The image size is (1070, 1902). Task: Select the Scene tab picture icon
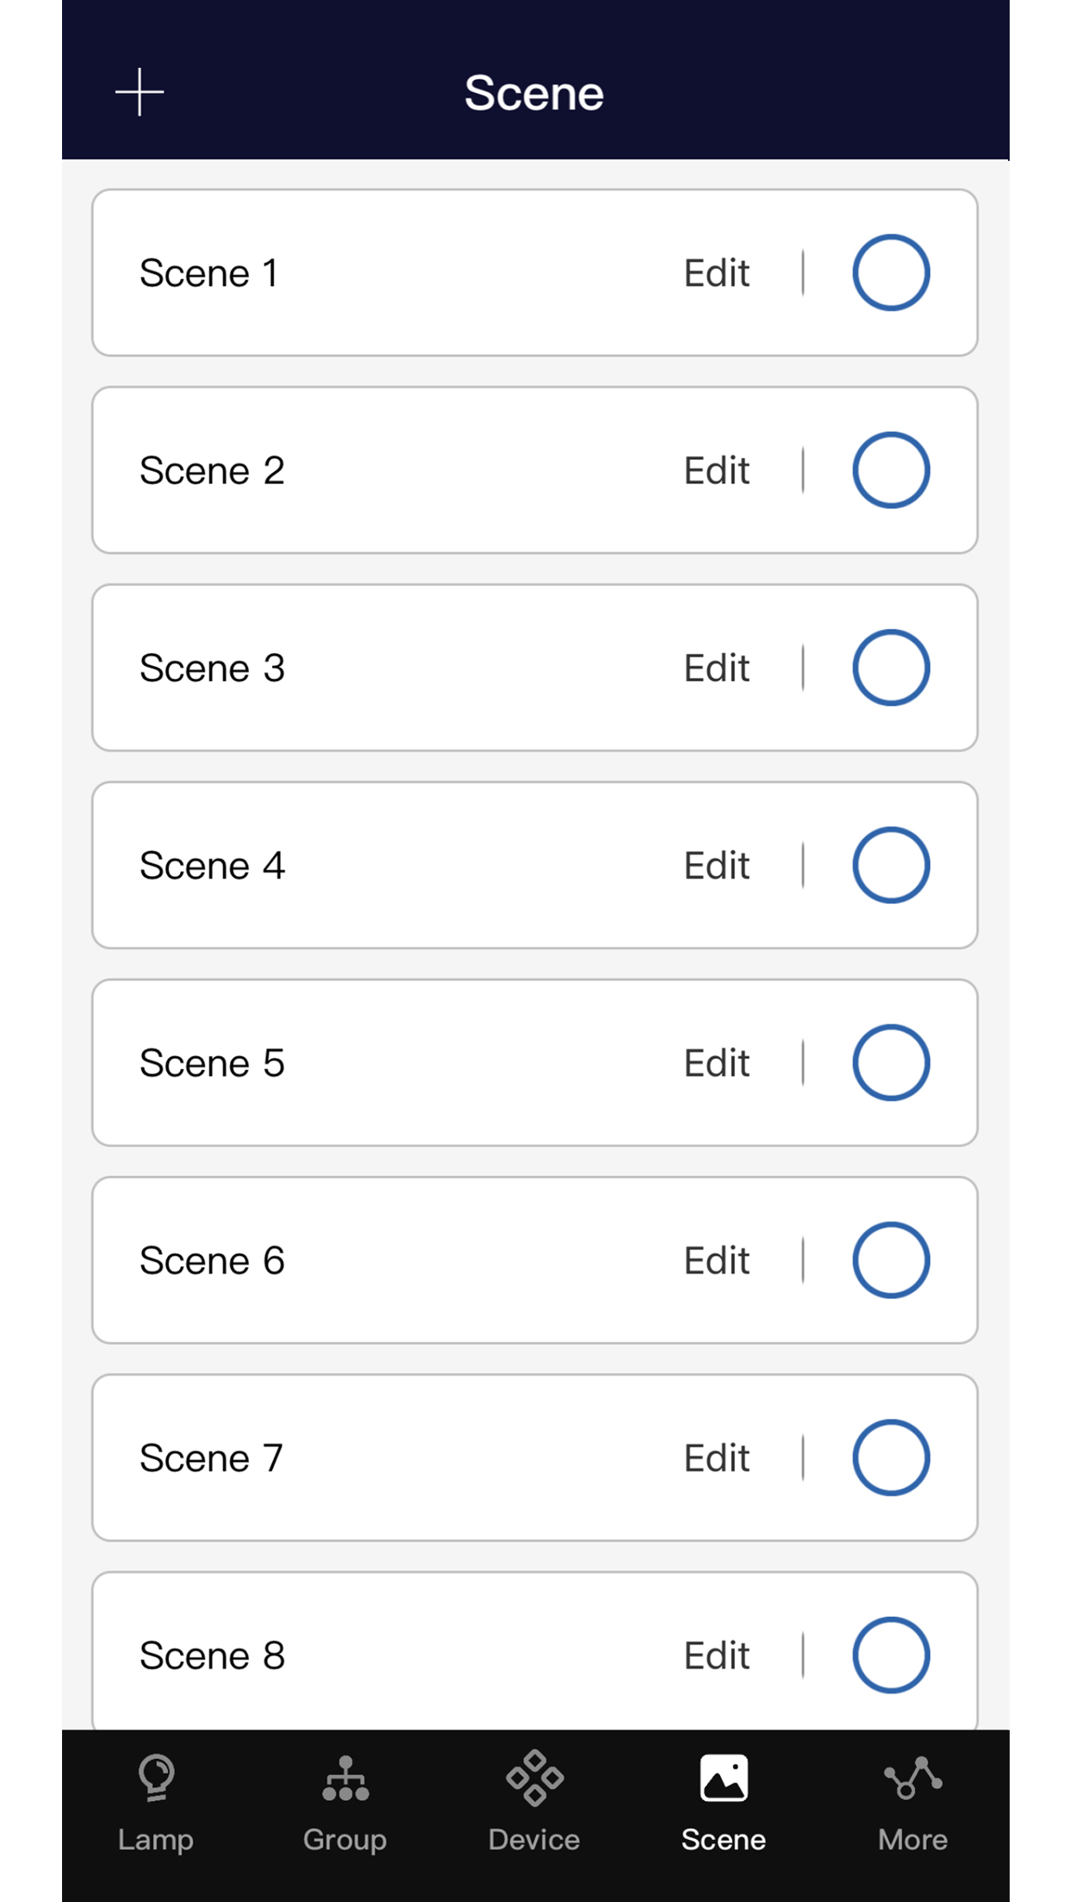pos(724,1778)
